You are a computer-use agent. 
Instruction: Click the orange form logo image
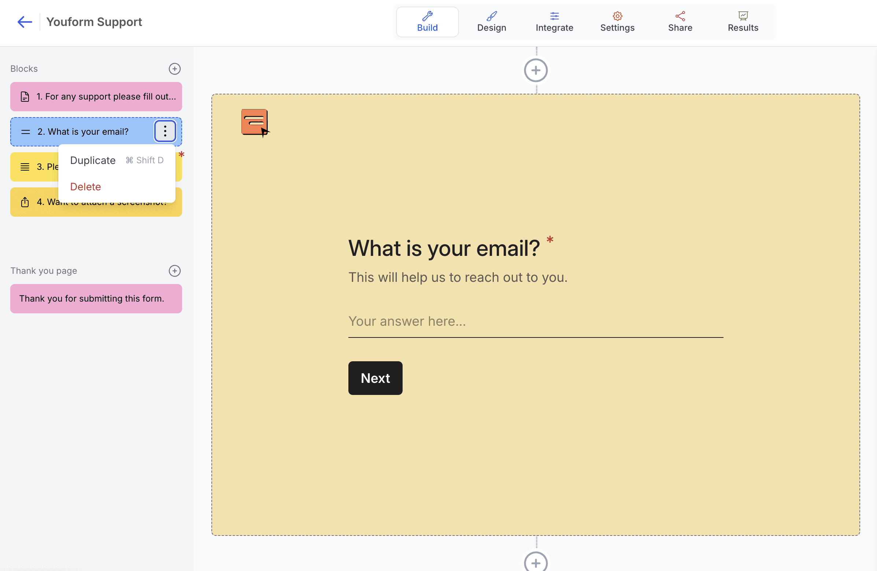255,123
